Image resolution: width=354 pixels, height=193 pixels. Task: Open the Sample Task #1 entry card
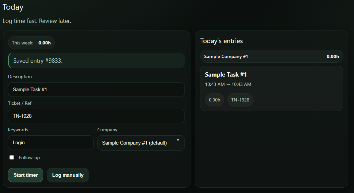[271, 88]
